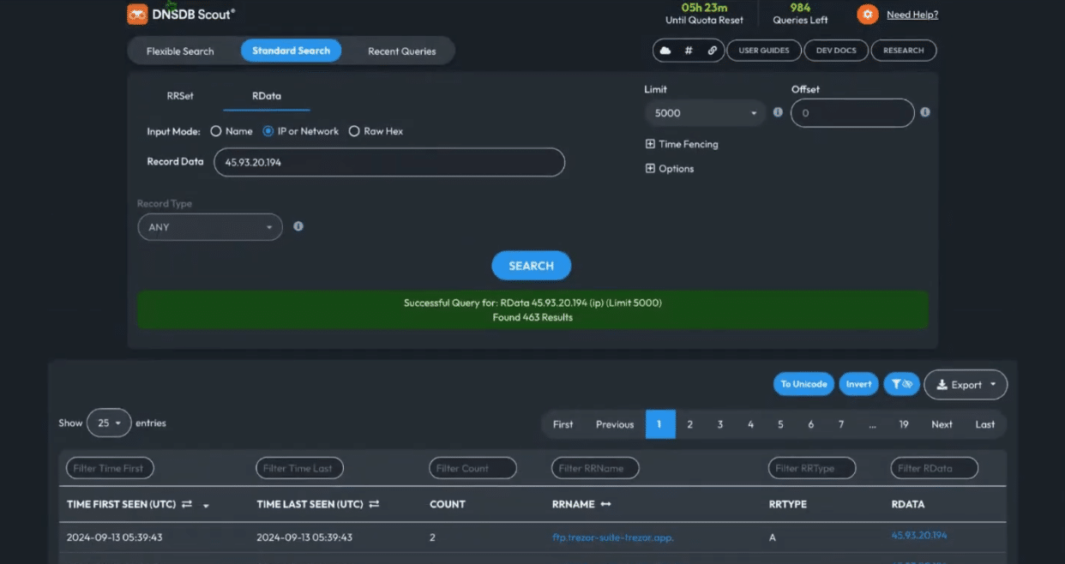Go to the Previous results page
1065x564 pixels.
pyautogui.click(x=615, y=424)
